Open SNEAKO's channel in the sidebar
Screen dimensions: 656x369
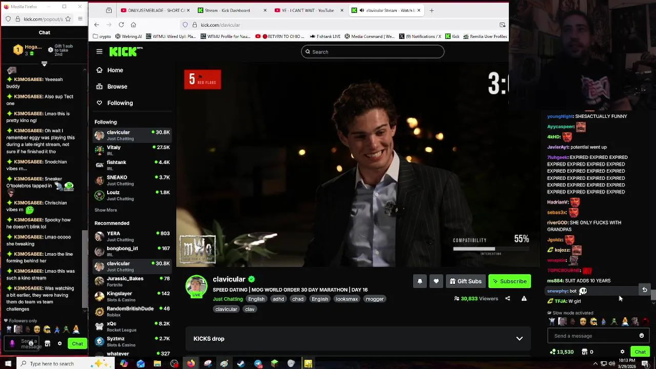133,180
